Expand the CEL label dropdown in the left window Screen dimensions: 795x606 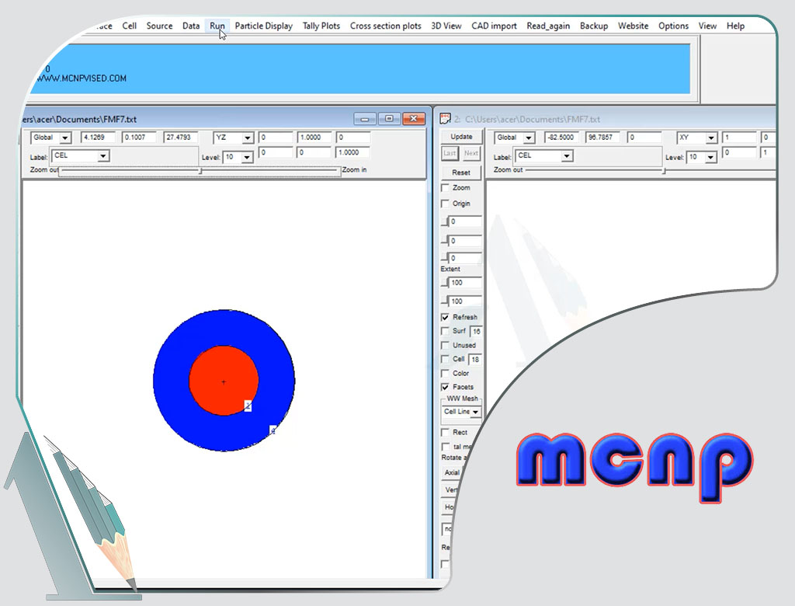(102, 156)
